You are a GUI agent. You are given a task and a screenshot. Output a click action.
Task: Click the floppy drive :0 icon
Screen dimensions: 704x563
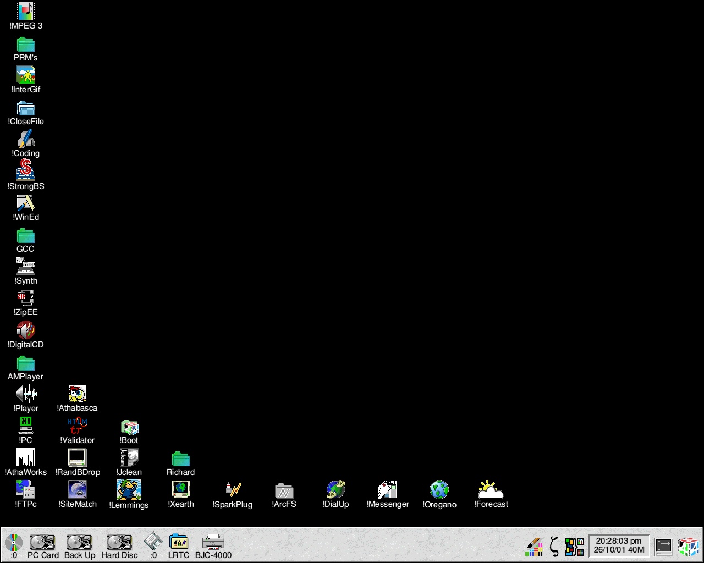coord(153,547)
